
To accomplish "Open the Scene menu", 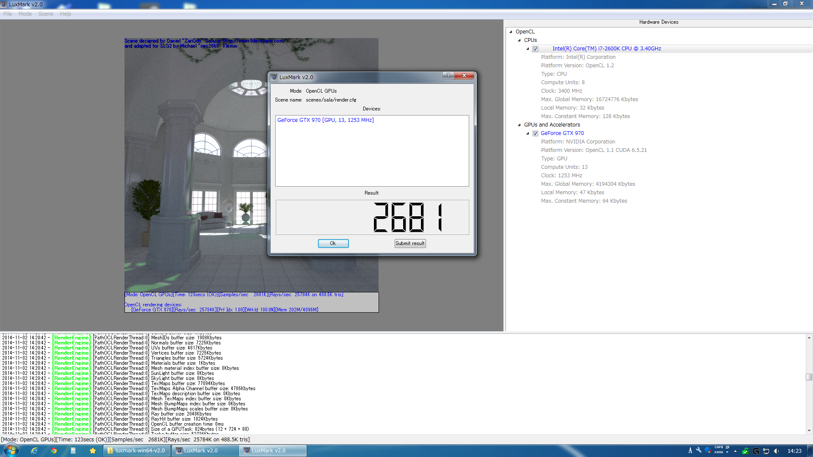I will (46, 14).
